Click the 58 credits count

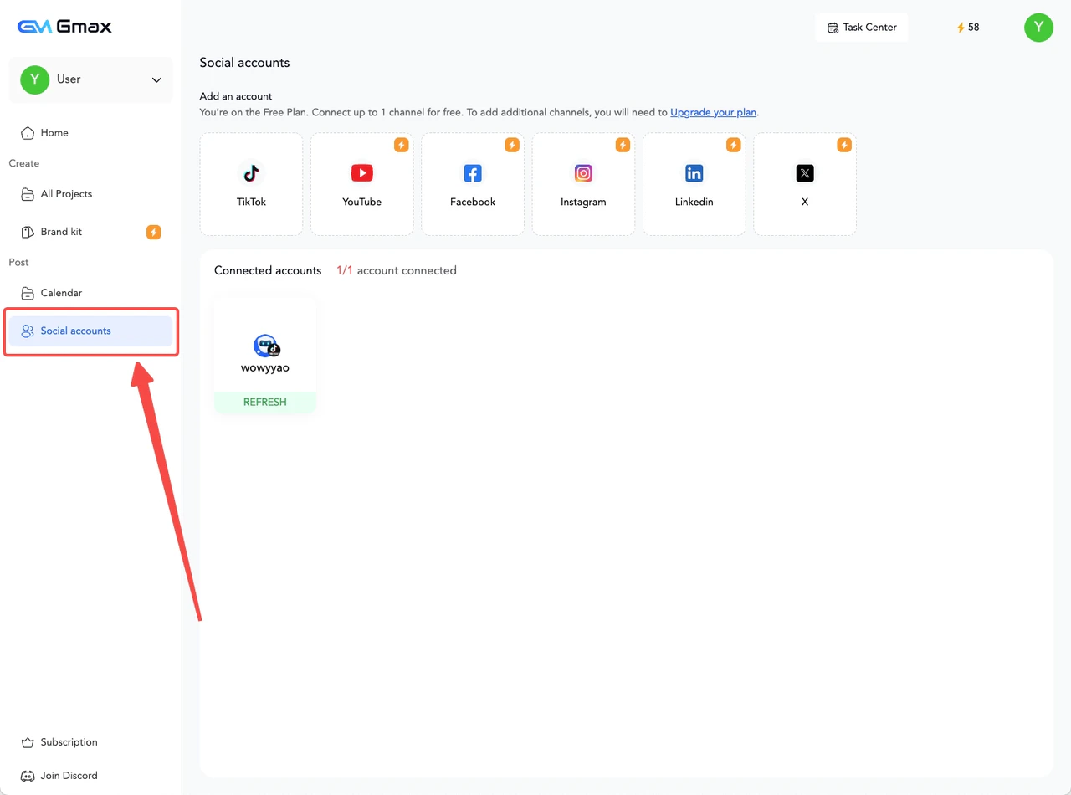(974, 28)
